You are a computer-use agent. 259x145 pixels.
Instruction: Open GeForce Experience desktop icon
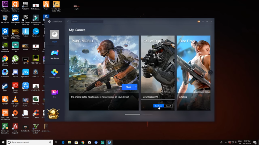coord(5,47)
